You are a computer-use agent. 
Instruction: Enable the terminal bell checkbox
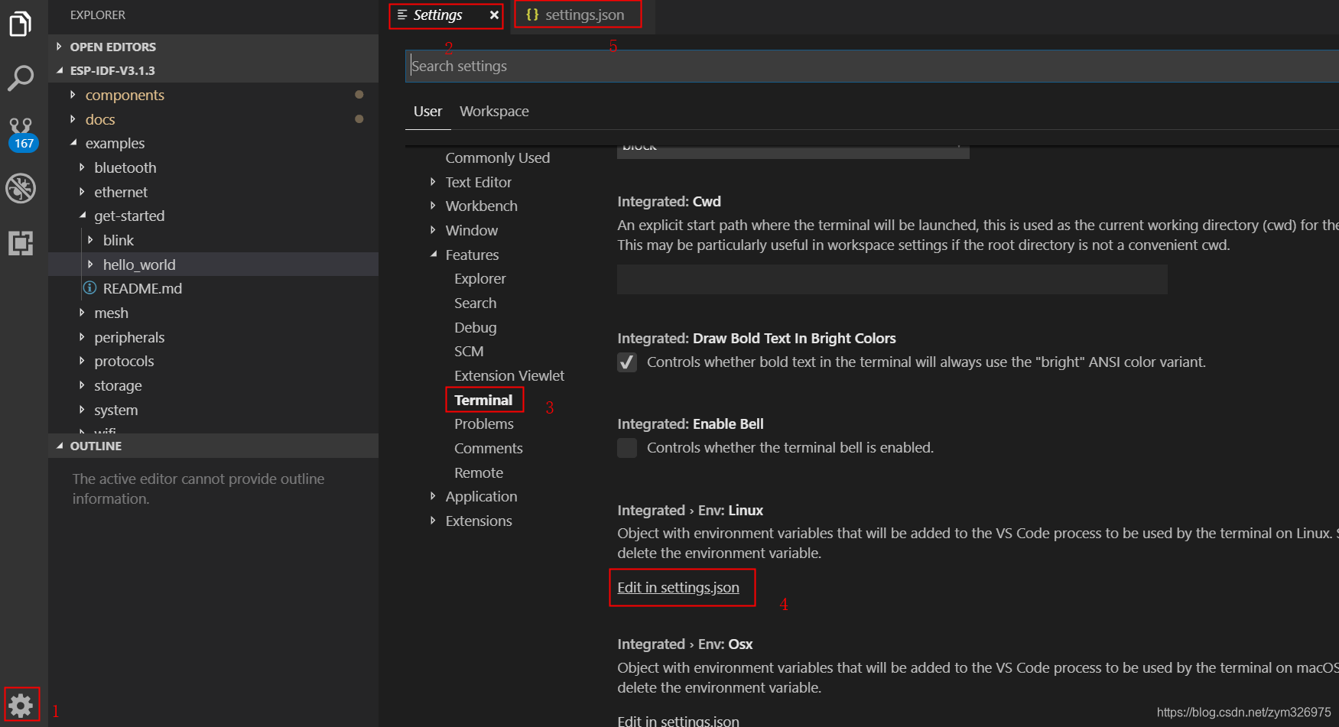(x=627, y=448)
